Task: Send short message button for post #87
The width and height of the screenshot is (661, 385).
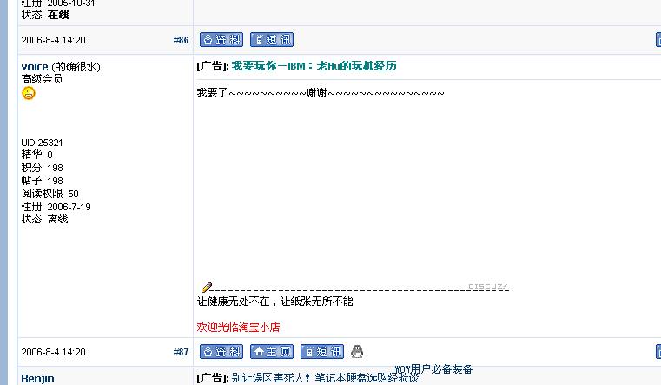Action: coord(322,352)
